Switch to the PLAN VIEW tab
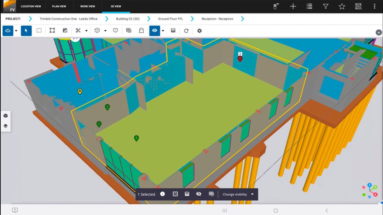The width and height of the screenshot is (383, 215). 59,6
